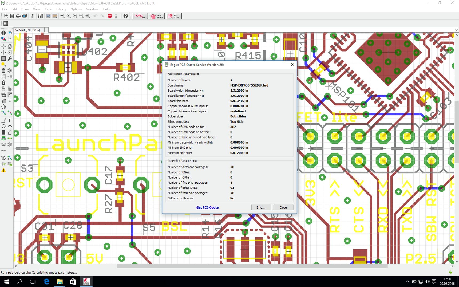Open the Edit menu

(x=14, y=9)
